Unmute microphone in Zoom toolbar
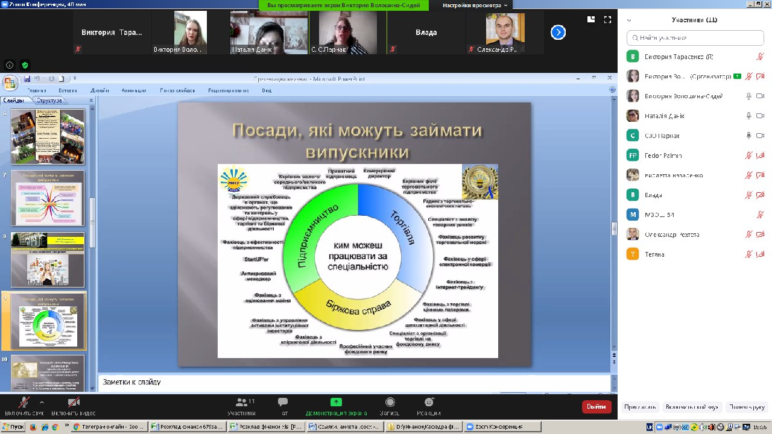Viewport: 772px width, 434px height. click(x=24, y=403)
